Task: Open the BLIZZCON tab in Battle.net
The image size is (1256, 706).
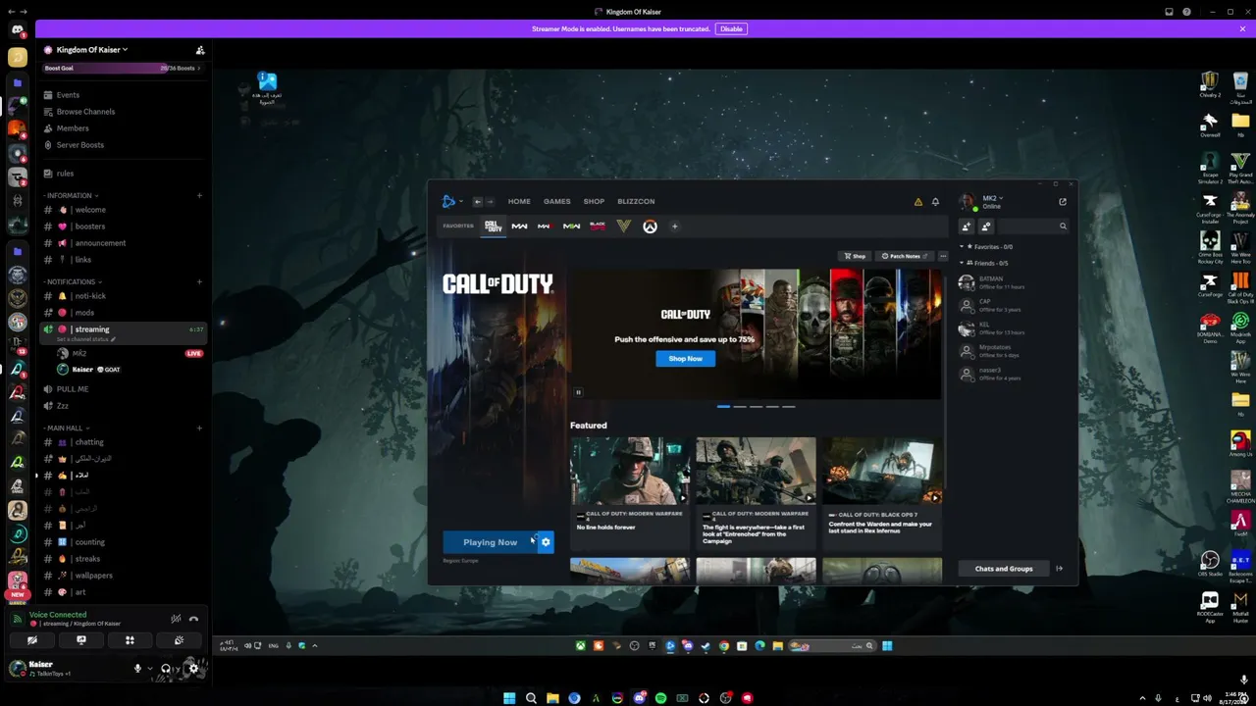Action: pyautogui.click(x=636, y=202)
